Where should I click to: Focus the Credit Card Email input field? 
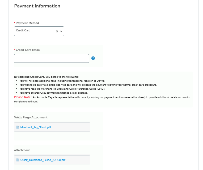pyautogui.click(x=51, y=59)
